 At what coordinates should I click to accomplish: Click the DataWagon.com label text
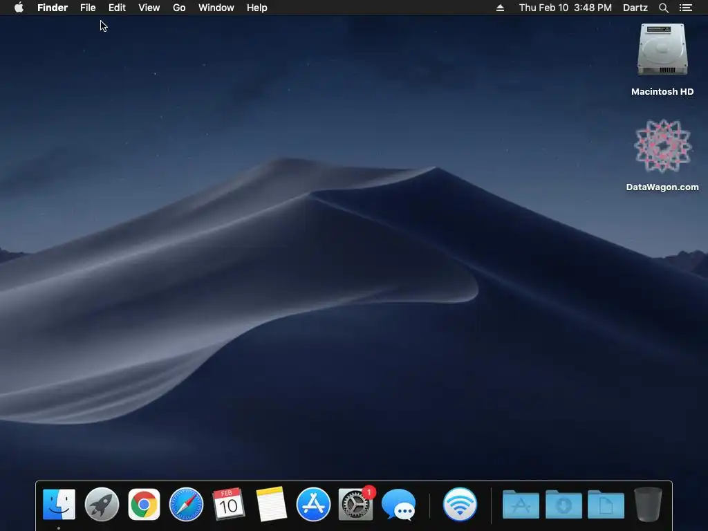coord(662,187)
